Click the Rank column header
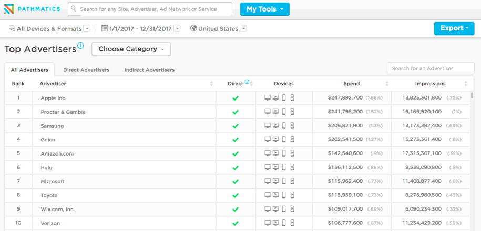This screenshot has width=481, height=231. tap(18, 84)
